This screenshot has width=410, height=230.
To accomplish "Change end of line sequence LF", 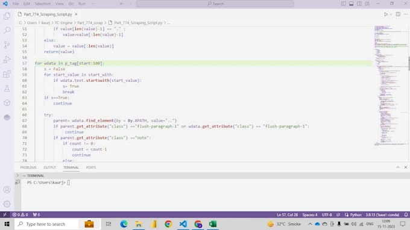I will click(338, 214).
